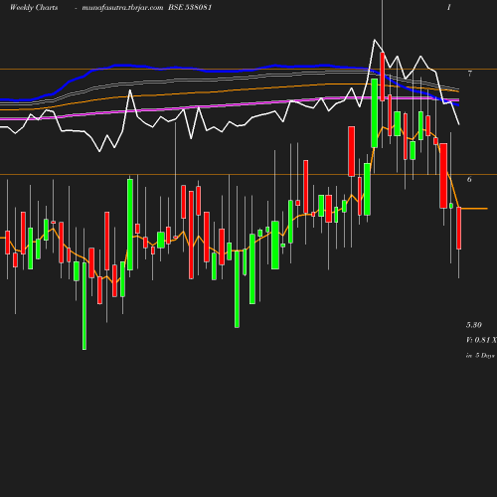
Task: Click the "Weekly Charts" title text
Action: click(x=34, y=7)
